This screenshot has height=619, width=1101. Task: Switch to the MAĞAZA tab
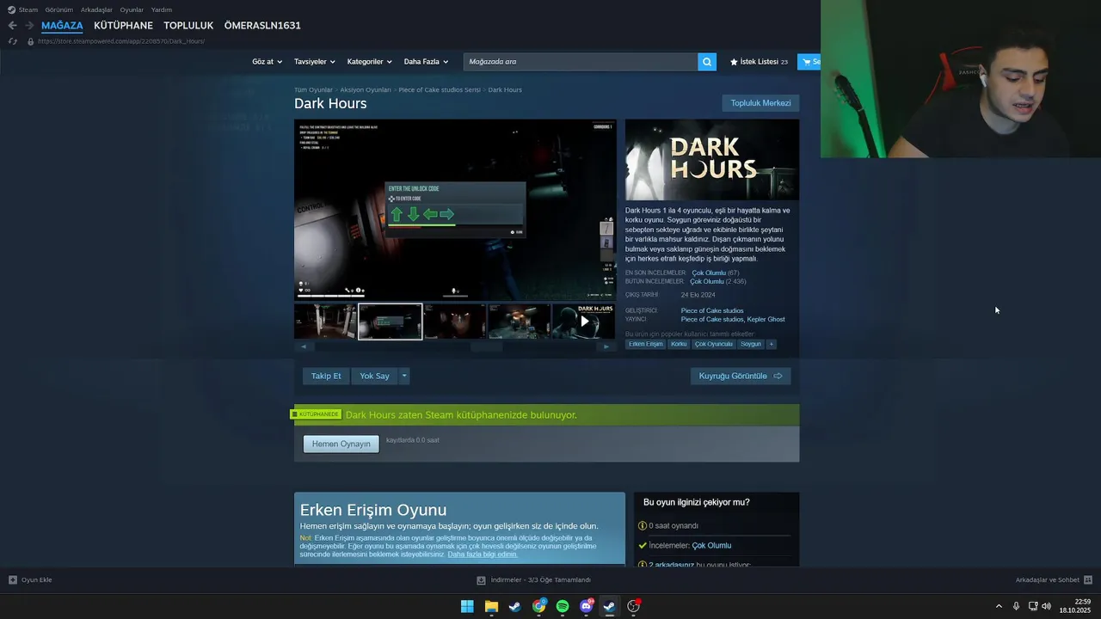coord(62,26)
